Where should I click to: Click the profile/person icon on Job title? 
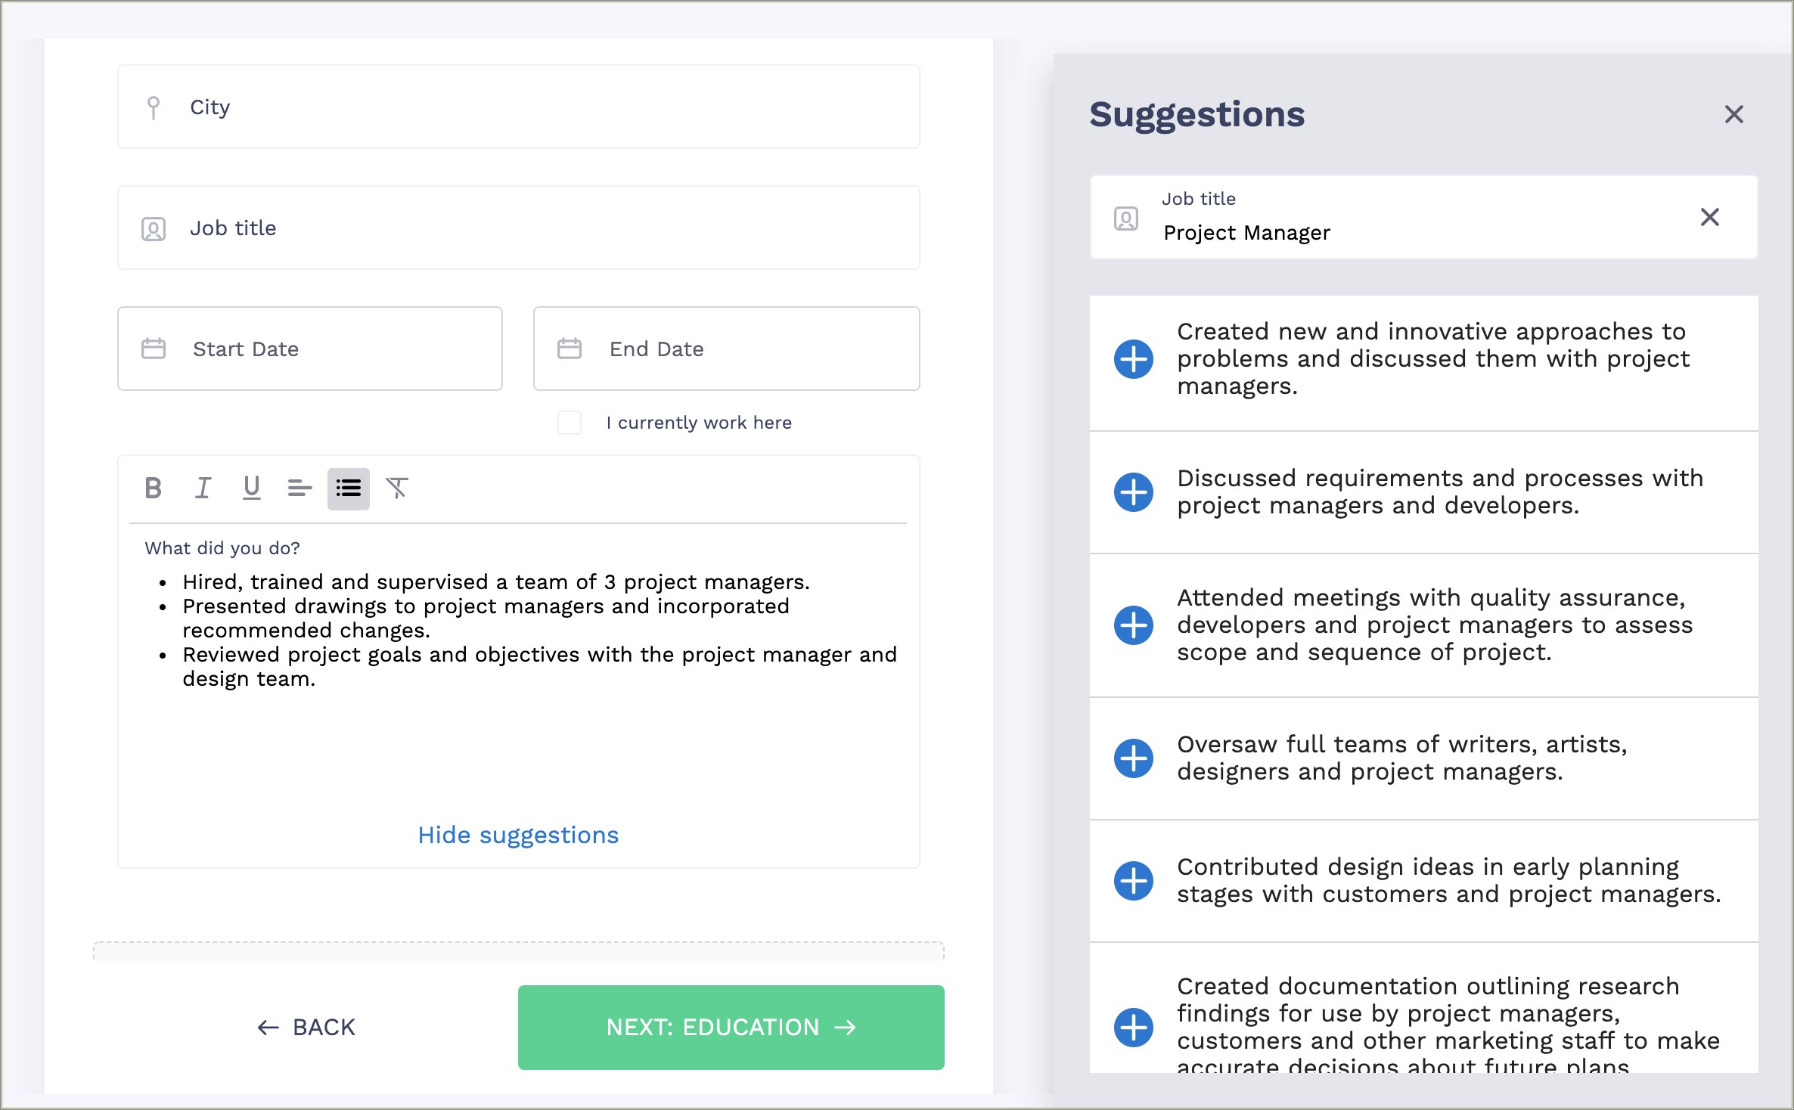(x=154, y=228)
